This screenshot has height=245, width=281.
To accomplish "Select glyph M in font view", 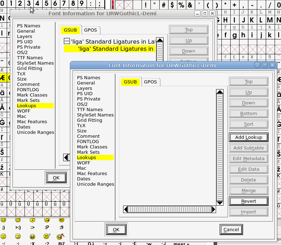I will coord(270,20).
